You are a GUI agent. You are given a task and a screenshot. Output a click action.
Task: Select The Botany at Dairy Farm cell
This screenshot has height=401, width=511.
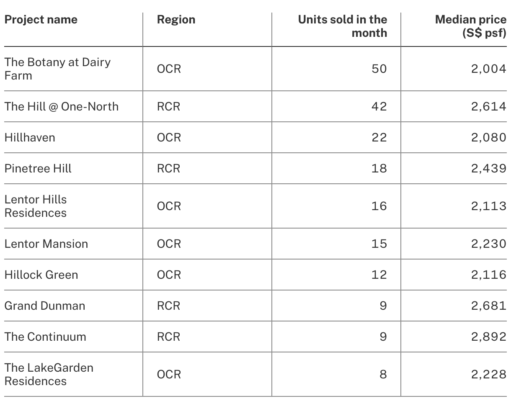point(57,69)
